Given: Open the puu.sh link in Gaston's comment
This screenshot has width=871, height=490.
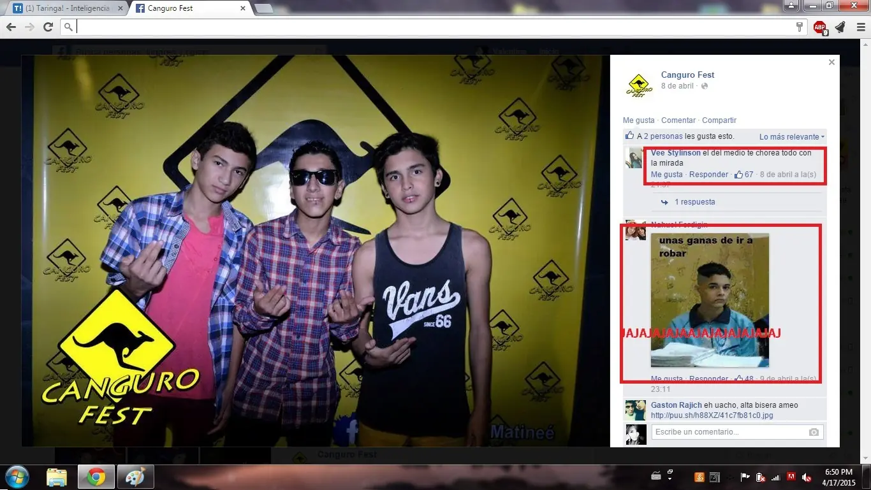Looking at the screenshot, I should [712, 415].
